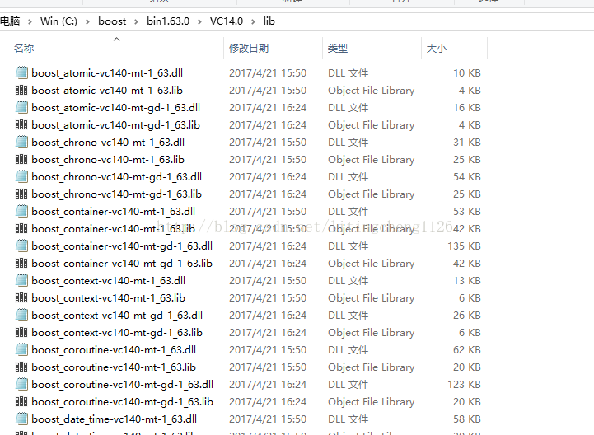594x435 pixels.
Task: Click the boost_atomic-vc140-mt-1_63.lib library icon
Action: (21, 90)
